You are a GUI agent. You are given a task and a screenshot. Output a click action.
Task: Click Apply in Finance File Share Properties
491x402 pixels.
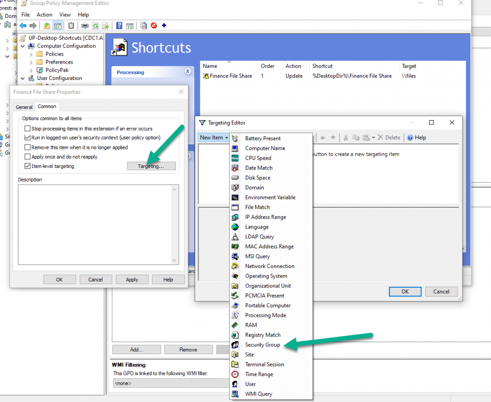(x=132, y=279)
